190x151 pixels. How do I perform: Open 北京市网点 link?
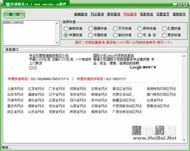click(15, 94)
